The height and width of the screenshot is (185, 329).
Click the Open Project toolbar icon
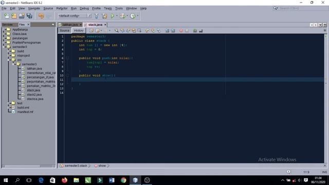[22, 16]
